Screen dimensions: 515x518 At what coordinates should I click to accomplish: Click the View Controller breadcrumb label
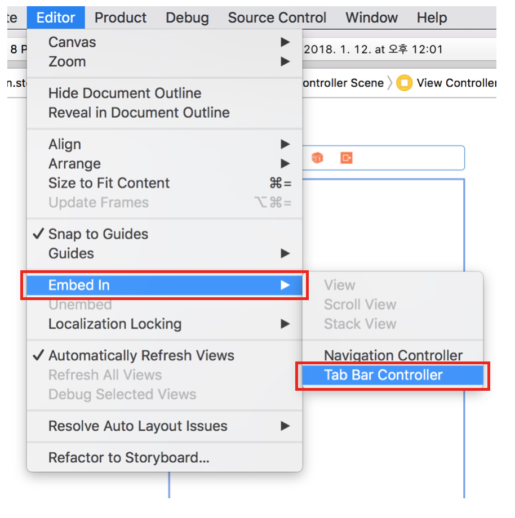pos(456,83)
